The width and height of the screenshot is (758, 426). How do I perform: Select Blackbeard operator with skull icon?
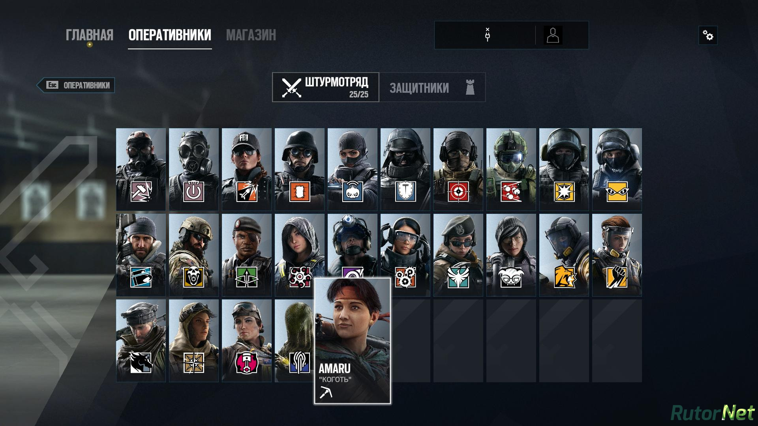[194, 255]
